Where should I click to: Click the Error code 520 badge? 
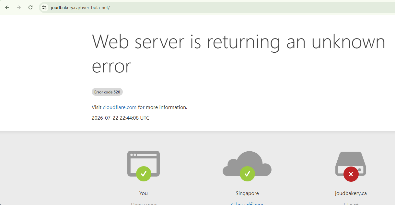click(x=107, y=92)
